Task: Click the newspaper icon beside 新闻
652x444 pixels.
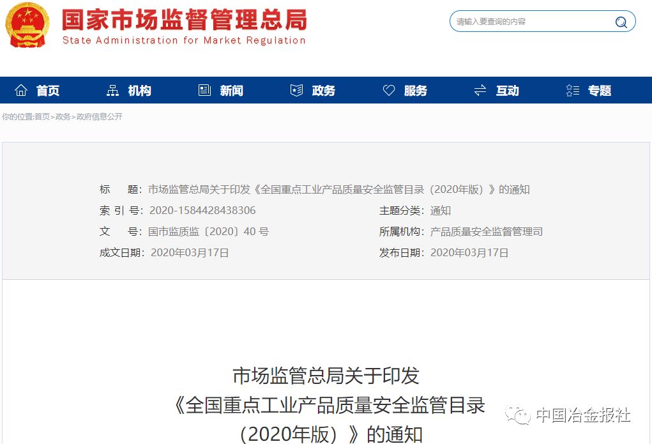Action: (x=204, y=91)
